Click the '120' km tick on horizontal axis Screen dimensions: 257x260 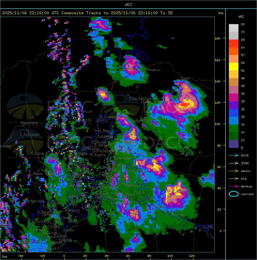click(192, 256)
